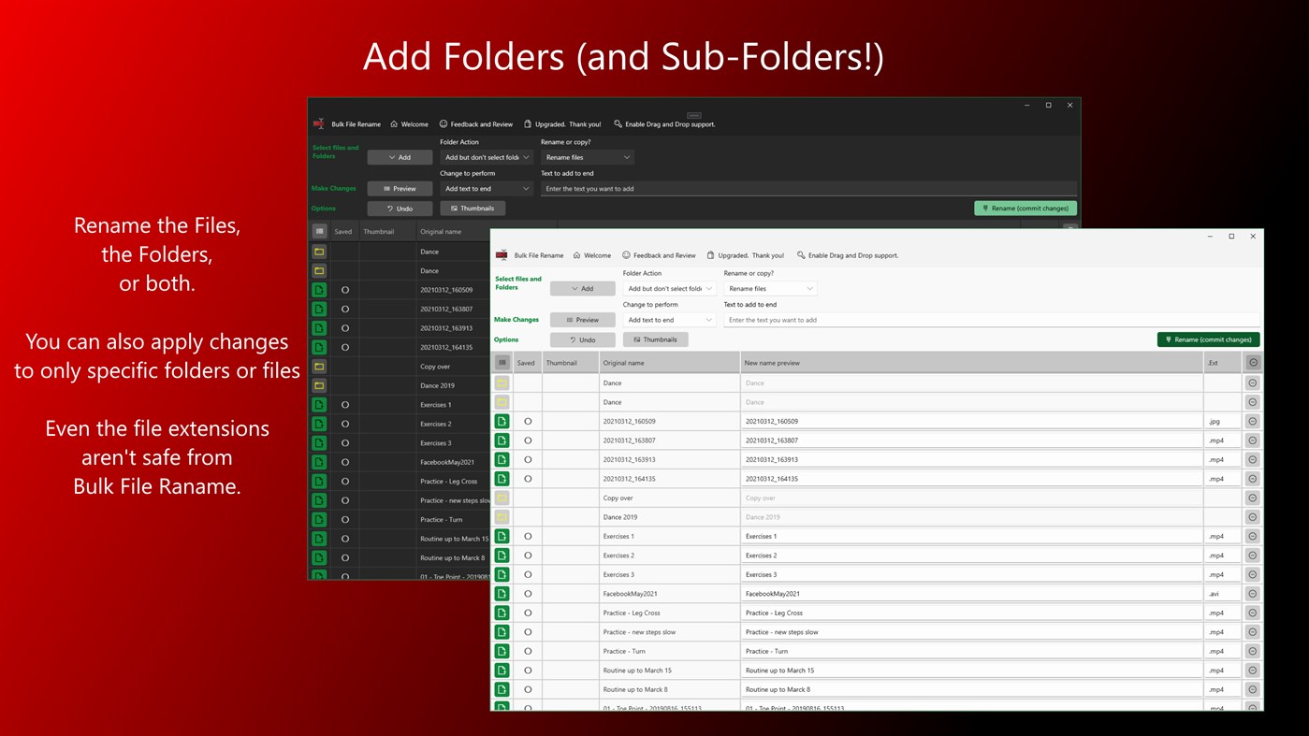Toggle Saved circle for Exercises 2 in dark window
Viewport: 1309px width, 736px height.
coord(345,424)
